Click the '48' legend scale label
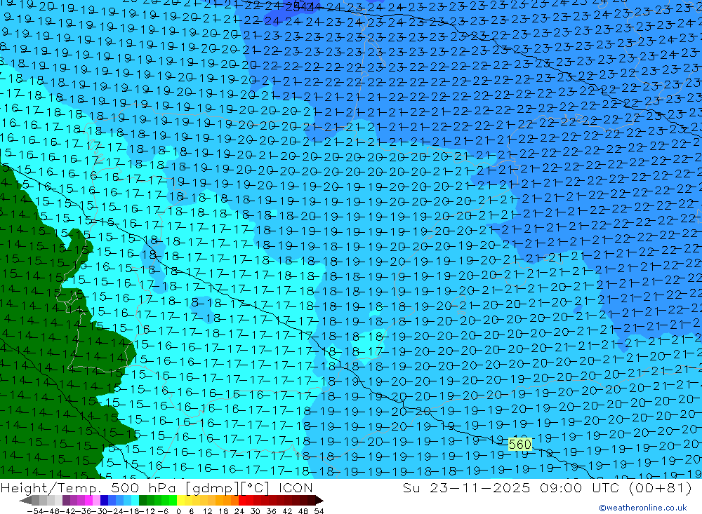Image resolution: width=702 pixels, height=514 pixels. point(303,511)
